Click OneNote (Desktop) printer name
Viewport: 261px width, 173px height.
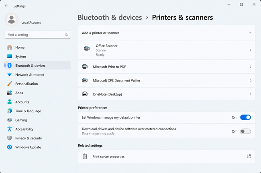(x=107, y=94)
